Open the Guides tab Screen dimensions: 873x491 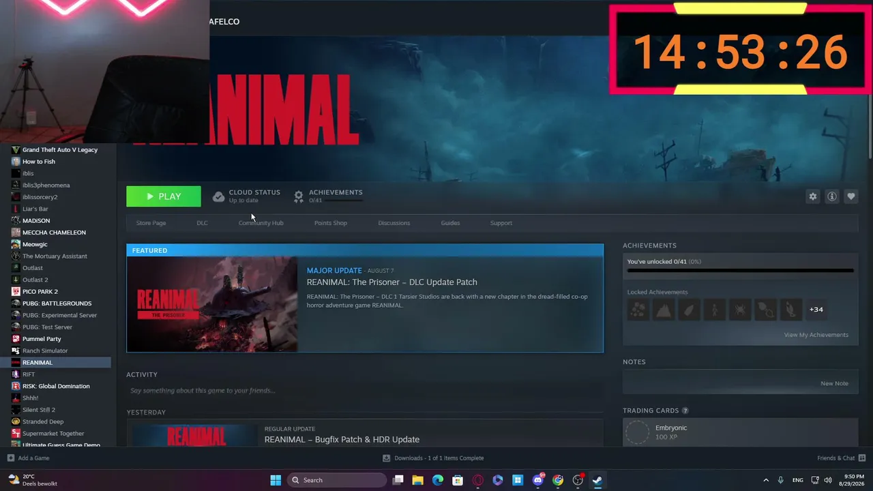[x=450, y=223]
